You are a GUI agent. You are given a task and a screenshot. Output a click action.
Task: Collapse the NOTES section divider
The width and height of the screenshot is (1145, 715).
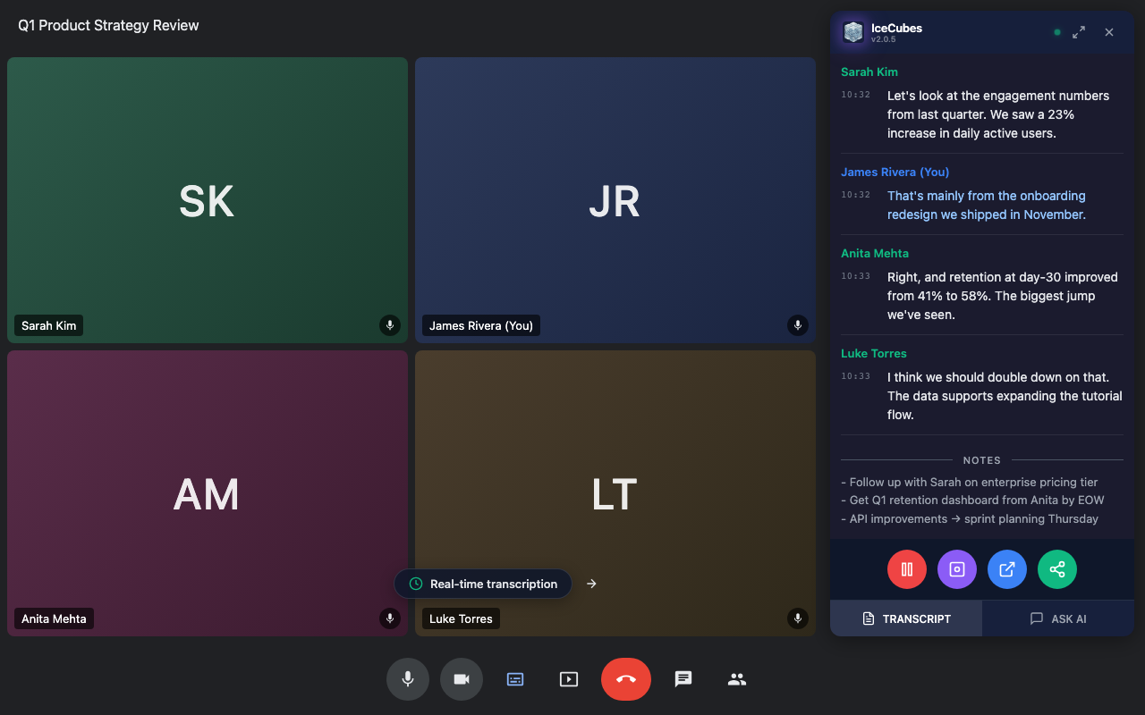click(981, 459)
